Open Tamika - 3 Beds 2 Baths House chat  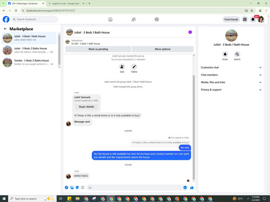[x=29, y=62]
